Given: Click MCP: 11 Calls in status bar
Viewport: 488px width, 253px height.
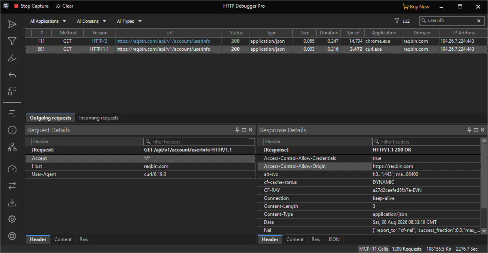Looking at the screenshot, I should point(373,249).
